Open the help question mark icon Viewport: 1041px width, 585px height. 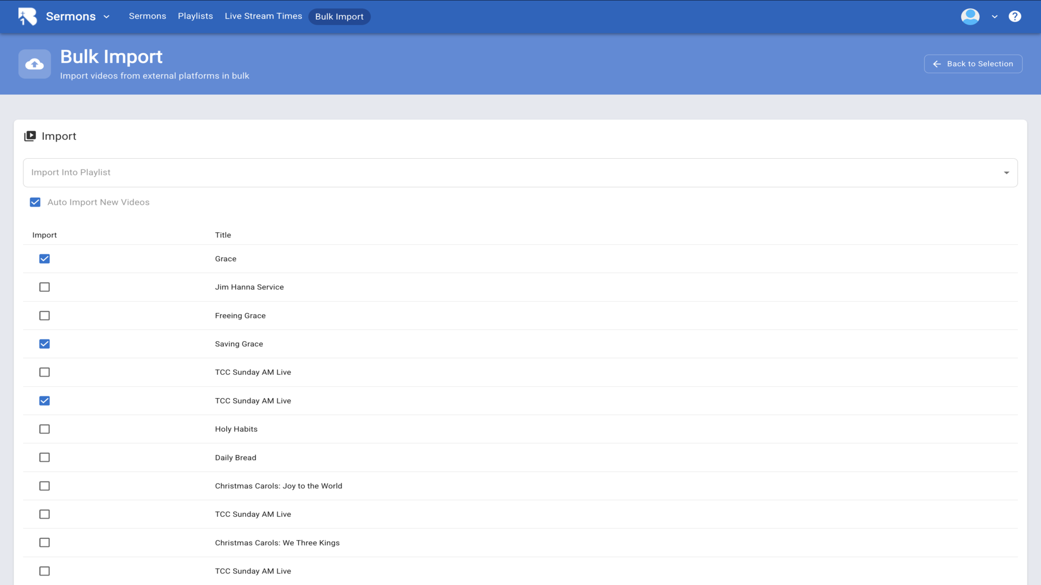tap(1014, 16)
